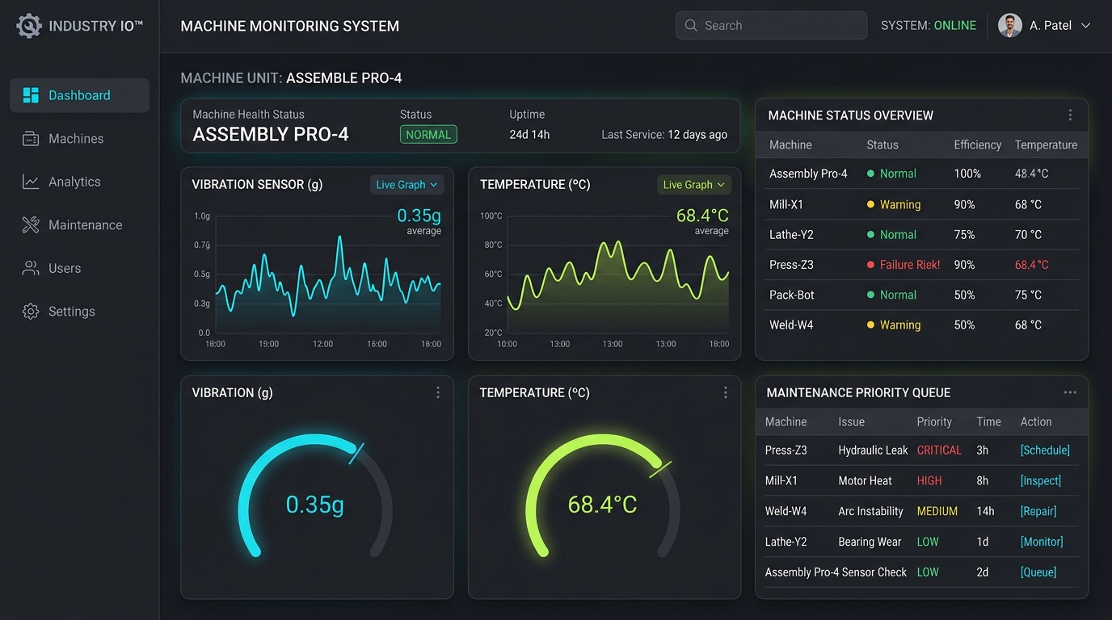Select Press-Z3 Failure Risk status cell
The height and width of the screenshot is (620, 1112).
pos(903,265)
